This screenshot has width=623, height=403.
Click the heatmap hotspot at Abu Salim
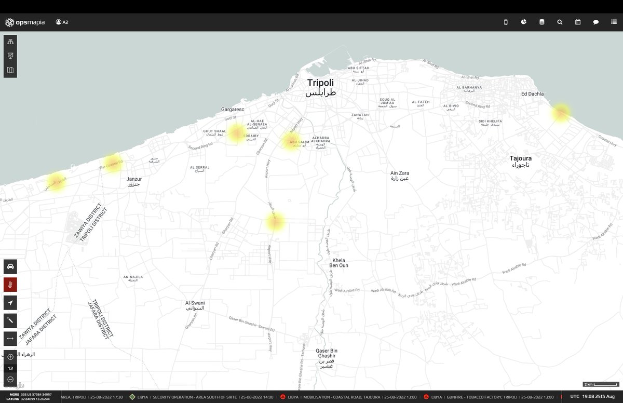coord(292,141)
